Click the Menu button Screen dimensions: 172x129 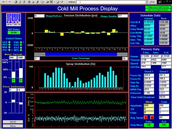[x=13, y=126]
